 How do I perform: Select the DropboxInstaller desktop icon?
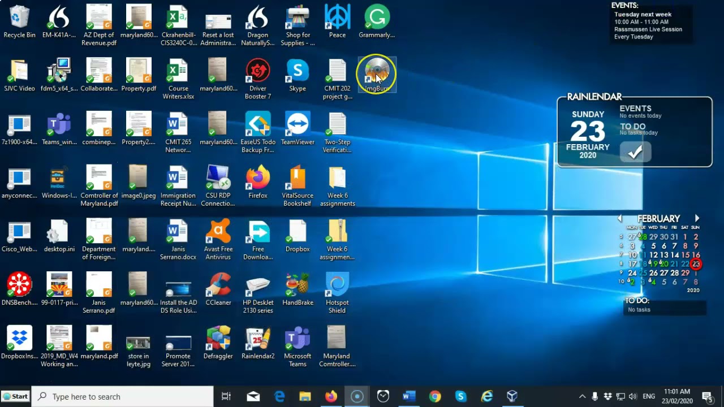point(19,343)
